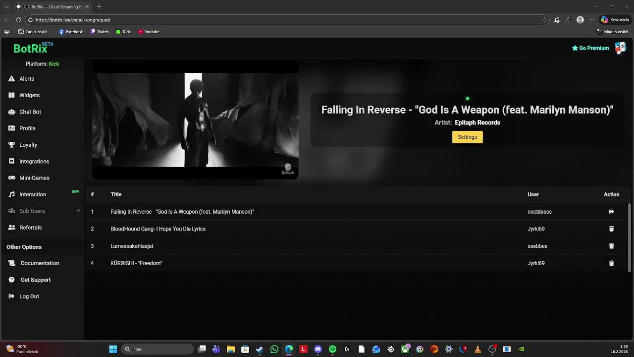Skip the current song with fast-forward icon
Image resolution: width=634 pixels, height=357 pixels.
[x=611, y=212]
